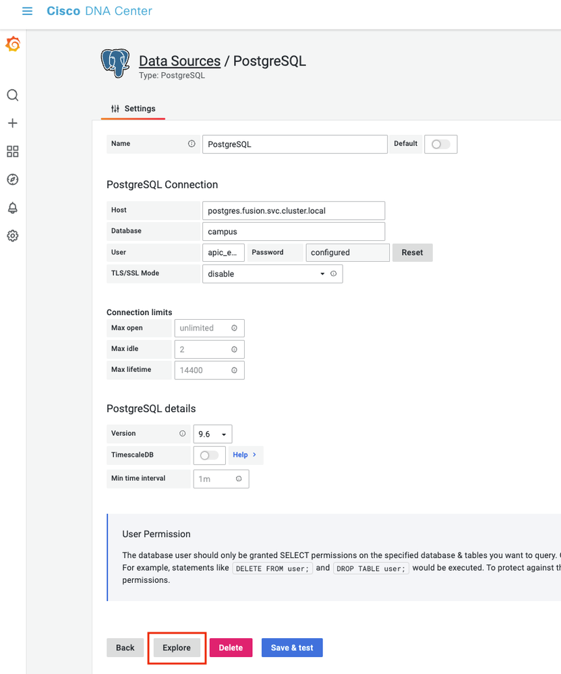
Task: Toggle the TimescaleDB switch
Action: (x=209, y=455)
